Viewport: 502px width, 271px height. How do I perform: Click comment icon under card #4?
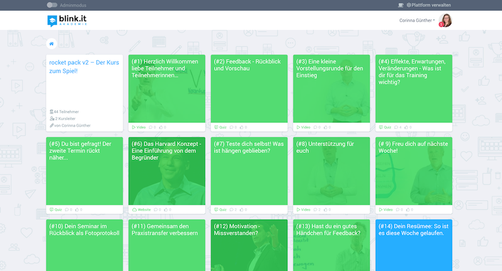tap(398, 127)
